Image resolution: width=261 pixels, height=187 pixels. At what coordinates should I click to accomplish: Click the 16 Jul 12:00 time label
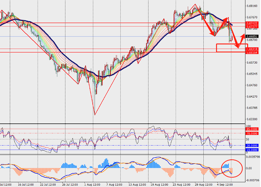[26, 185]
